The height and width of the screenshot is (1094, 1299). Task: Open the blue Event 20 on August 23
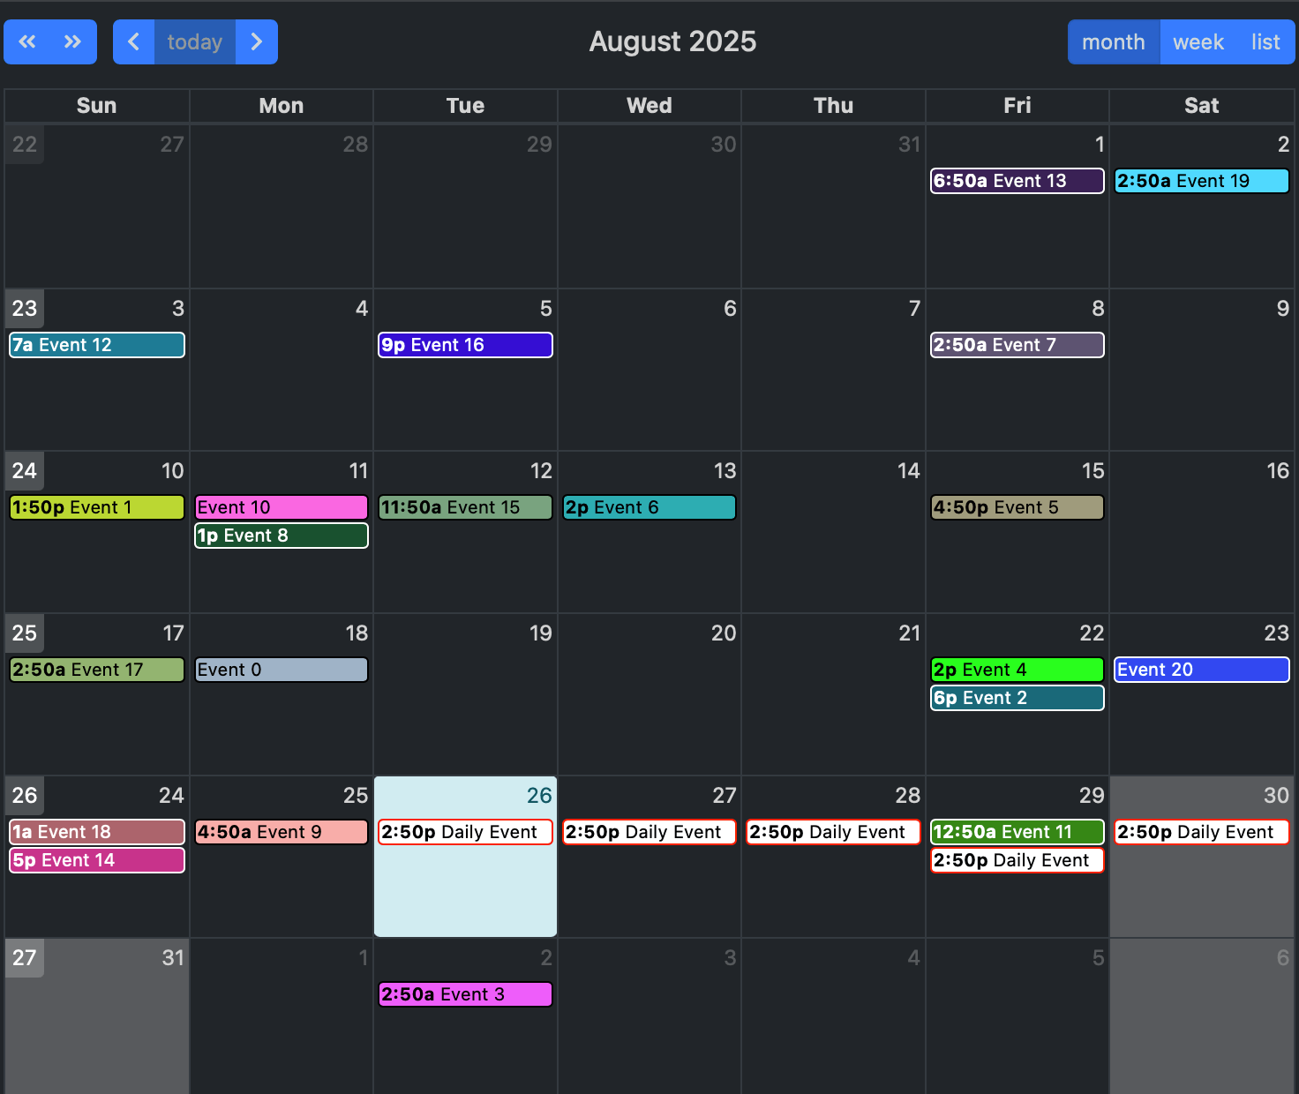(x=1201, y=670)
